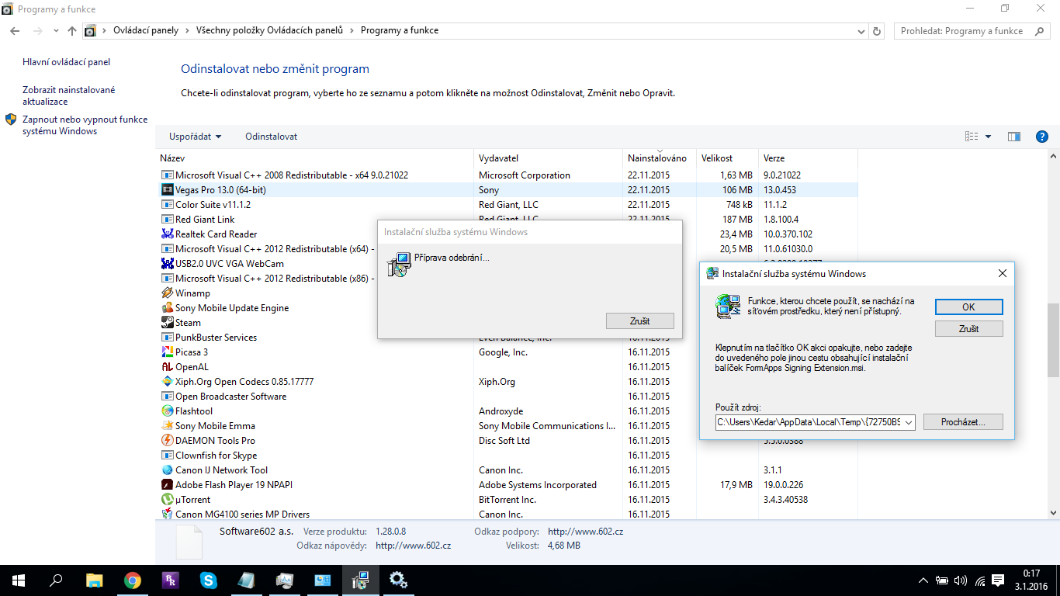Image resolution: width=1060 pixels, height=596 pixels.
Task: Click the Procházet... button
Action: coord(963,422)
